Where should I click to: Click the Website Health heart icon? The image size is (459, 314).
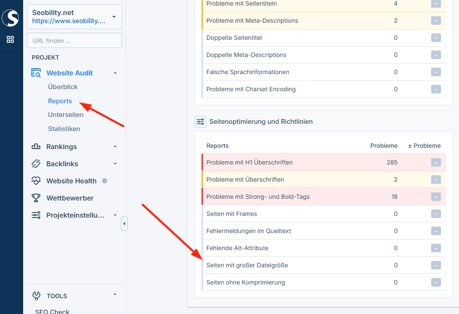[x=36, y=181]
